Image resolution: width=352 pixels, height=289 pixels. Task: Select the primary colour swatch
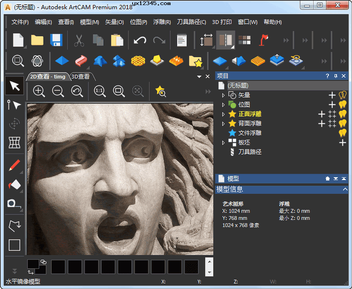[x=33, y=264]
